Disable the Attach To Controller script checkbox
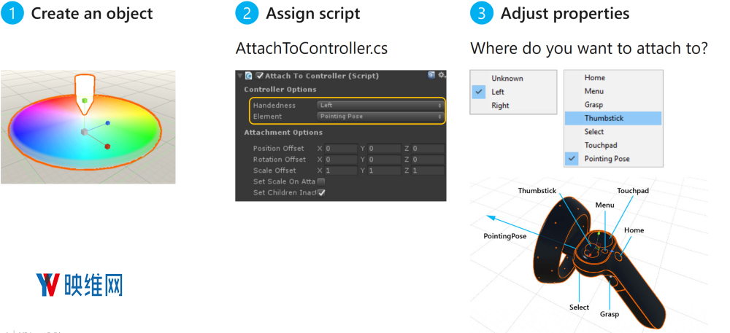This screenshot has height=333, width=730. 259,76
